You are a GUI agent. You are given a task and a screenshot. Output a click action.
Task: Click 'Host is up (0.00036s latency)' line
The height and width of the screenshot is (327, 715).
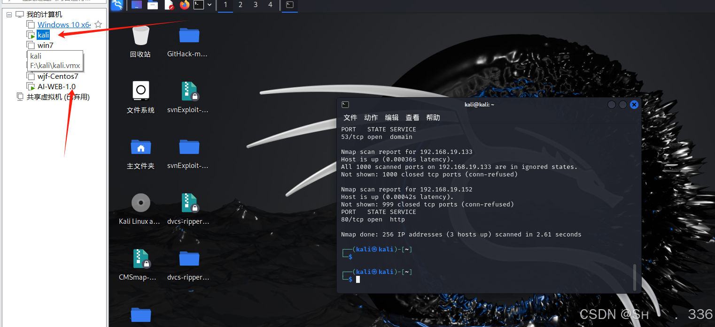click(397, 160)
